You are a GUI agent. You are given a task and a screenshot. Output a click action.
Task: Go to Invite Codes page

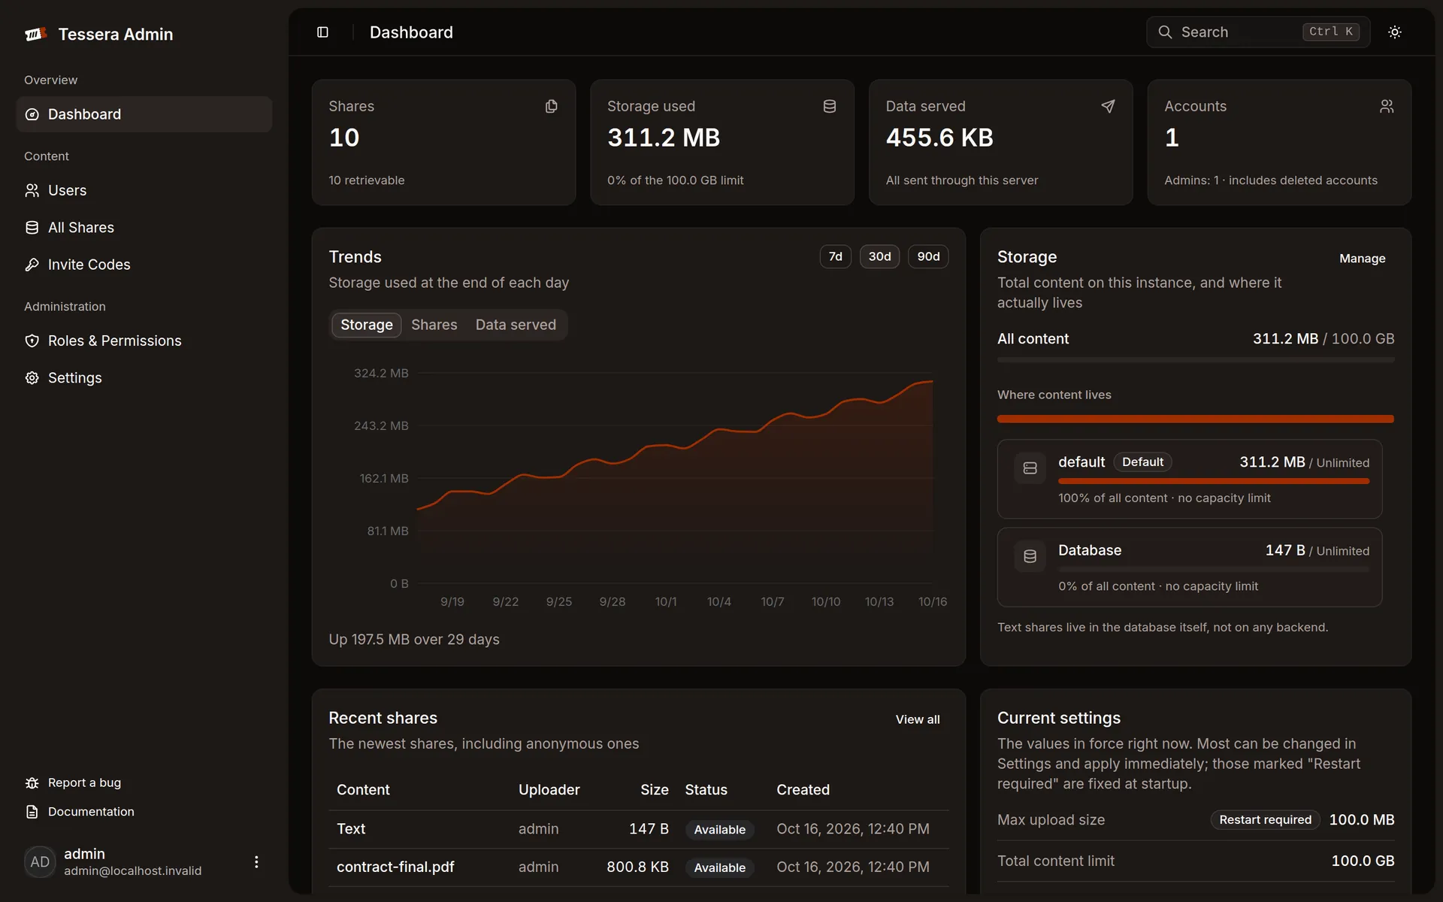coord(144,265)
